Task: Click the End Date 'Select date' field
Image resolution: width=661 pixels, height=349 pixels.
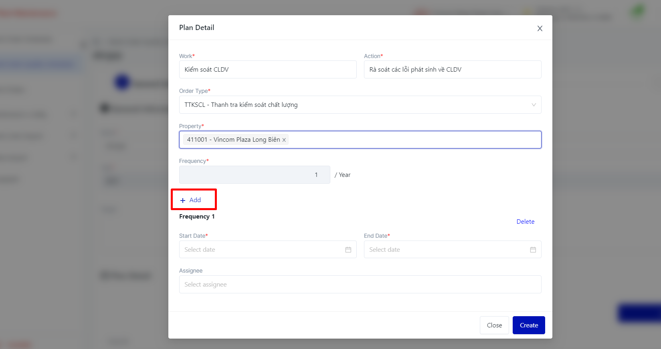Action: pos(445,250)
